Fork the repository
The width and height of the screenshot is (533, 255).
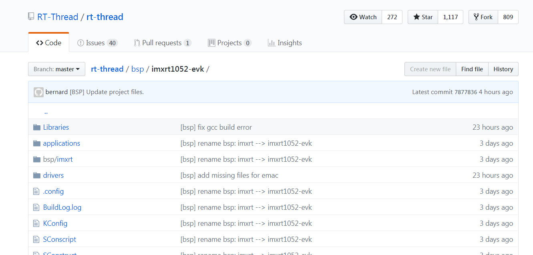(483, 17)
